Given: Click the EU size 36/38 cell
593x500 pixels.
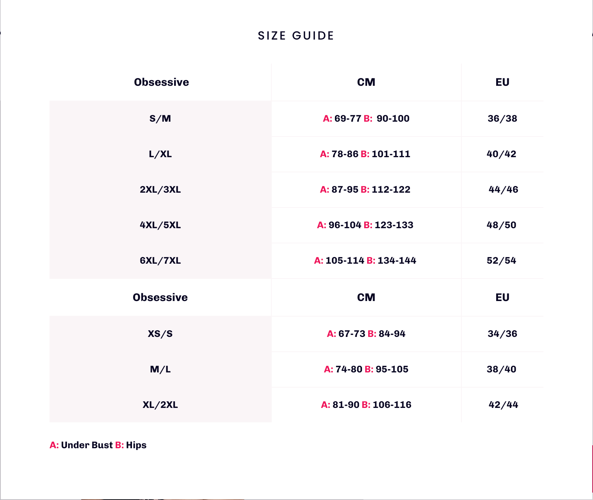Looking at the screenshot, I should tap(502, 119).
